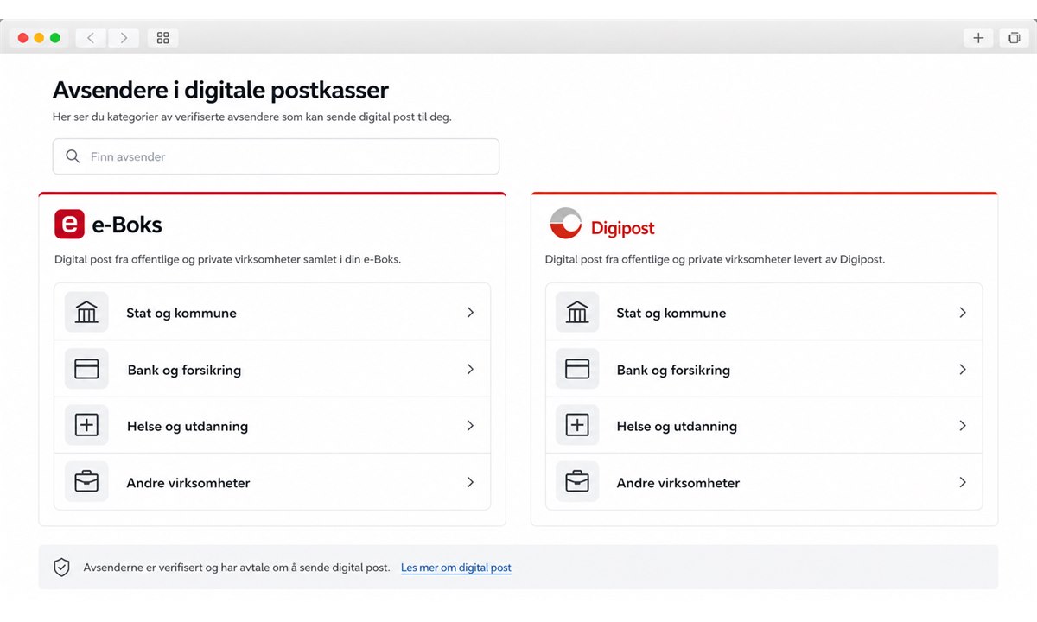Go forward using the browser forward arrow
The image size is (1037, 622).
pyautogui.click(x=124, y=38)
